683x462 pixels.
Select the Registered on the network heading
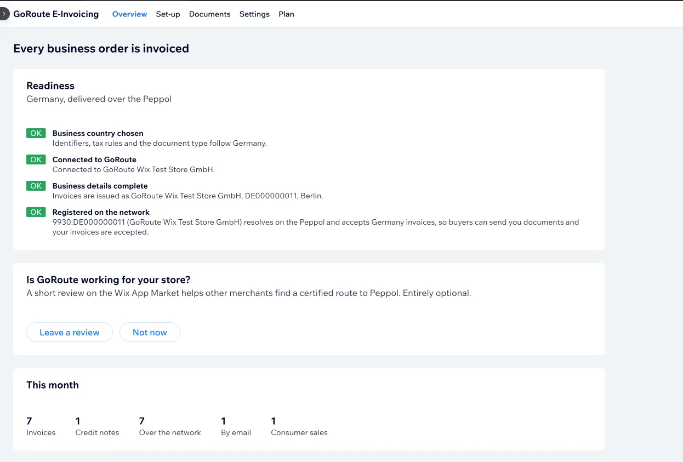(x=101, y=212)
